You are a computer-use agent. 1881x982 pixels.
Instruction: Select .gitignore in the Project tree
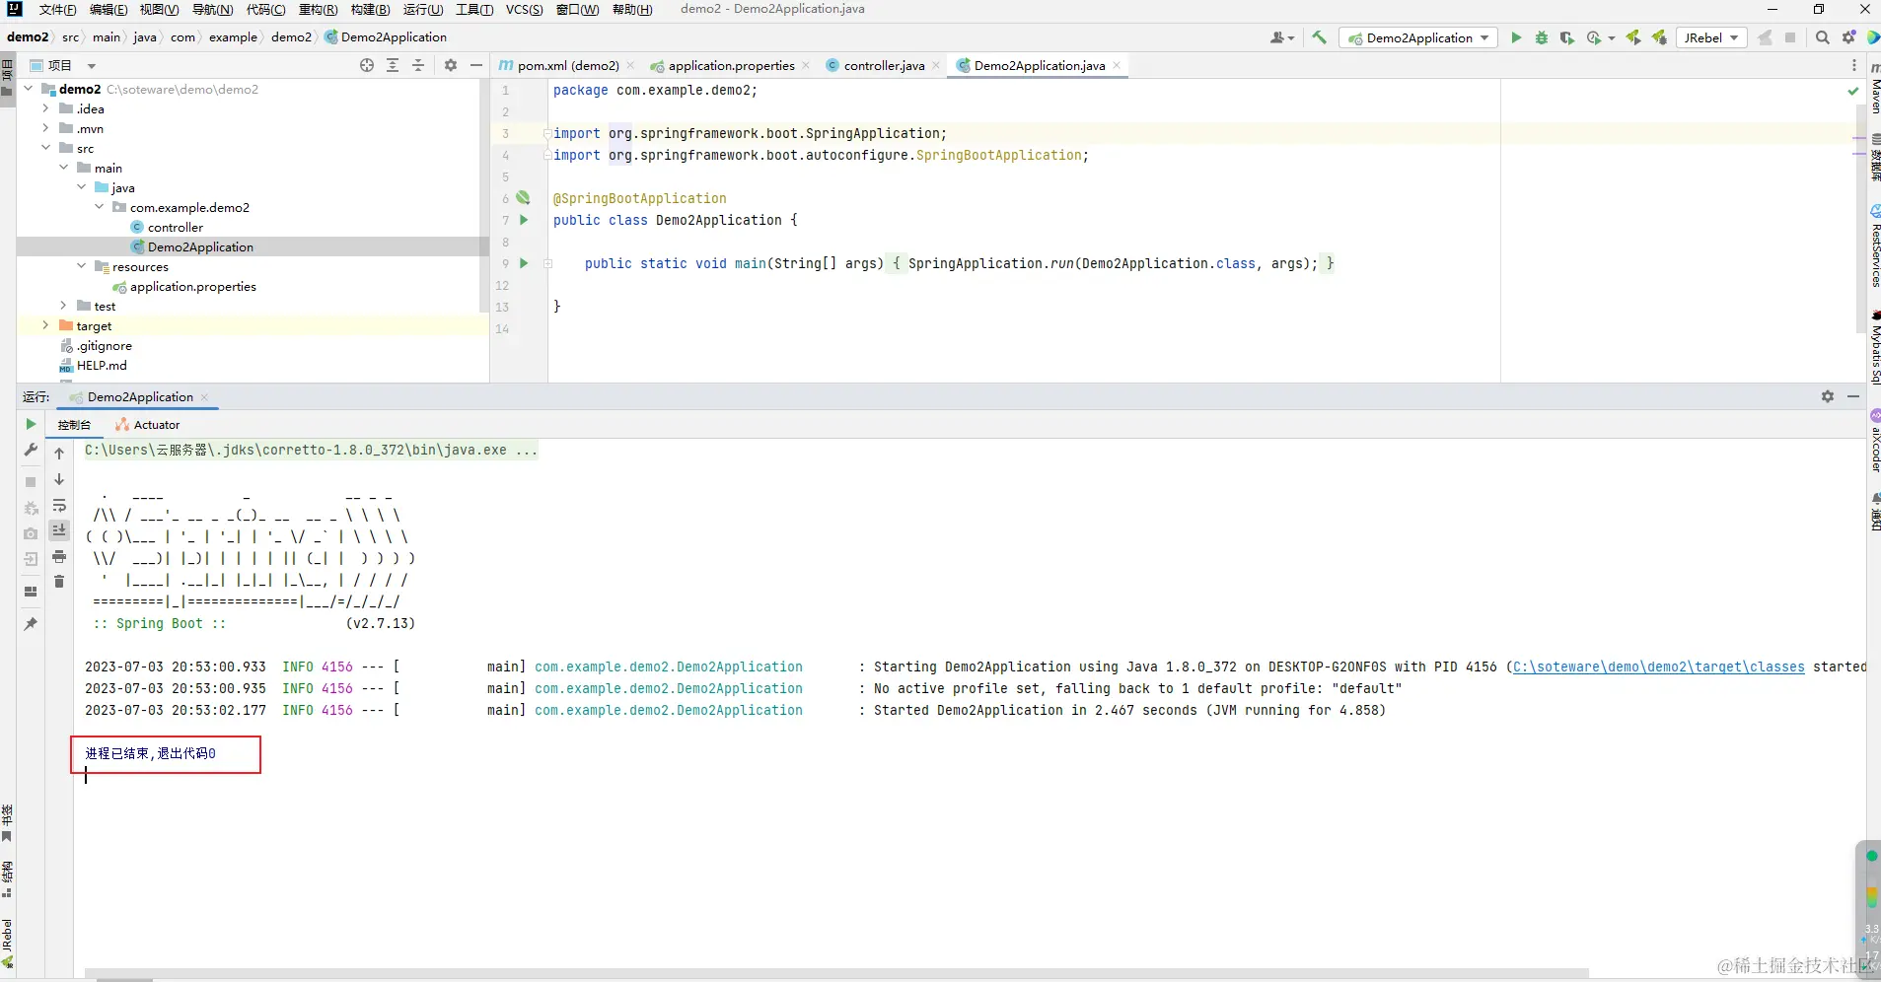104,345
